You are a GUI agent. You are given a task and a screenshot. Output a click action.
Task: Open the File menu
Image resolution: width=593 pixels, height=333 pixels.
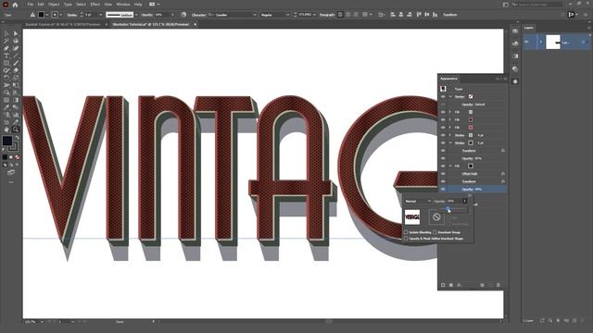30,5
